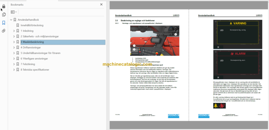Navigate to 4 Driftanvisningar bookmark
Screen dimensions: 269x130
click(30, 47)
